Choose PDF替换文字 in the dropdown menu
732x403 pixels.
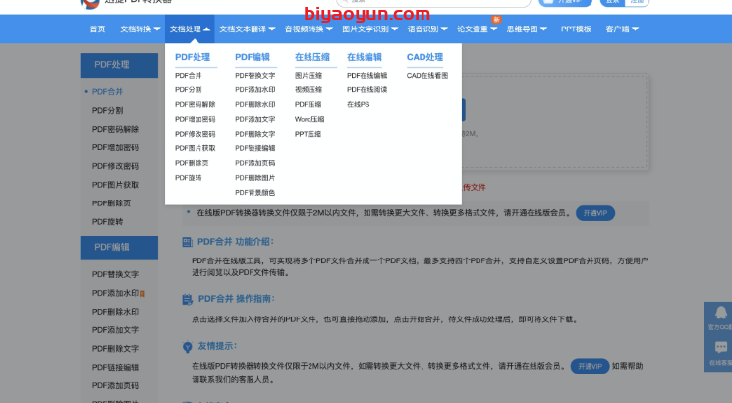pos(254,75)
